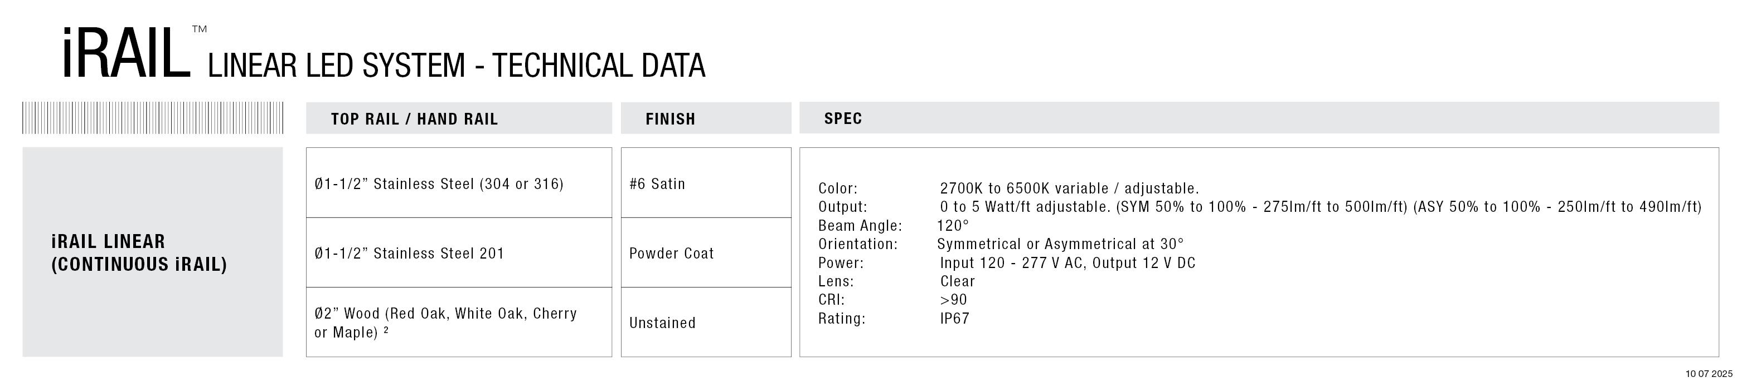Click the striped barcode pattern block
This screenshot has height=382, width=1742.
coord(153,118)
